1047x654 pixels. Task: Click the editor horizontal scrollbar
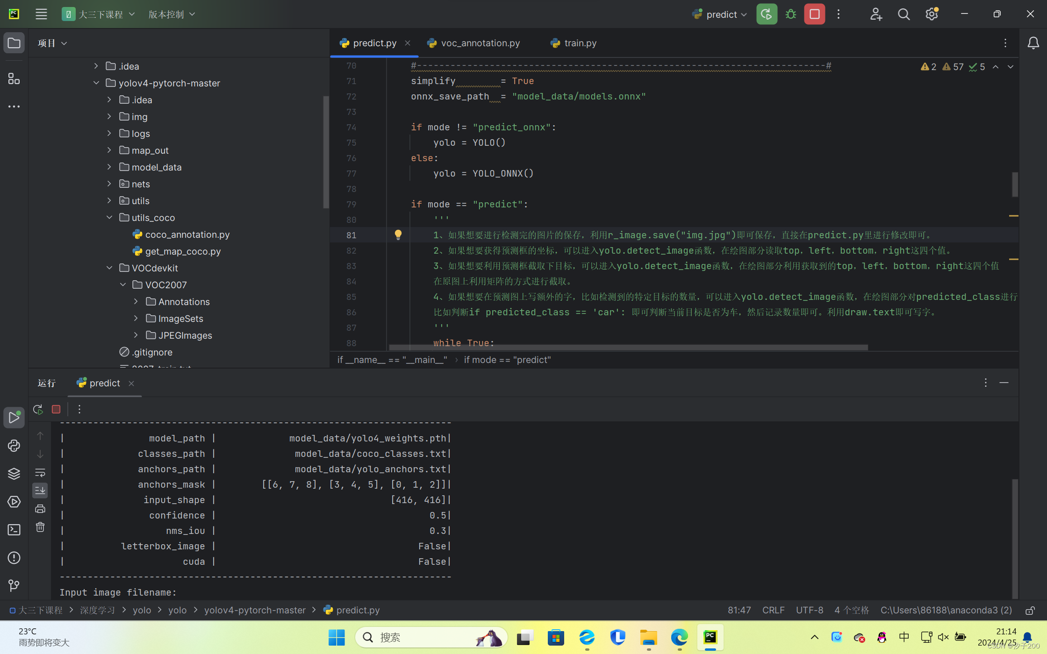click(x=628, y=348)
